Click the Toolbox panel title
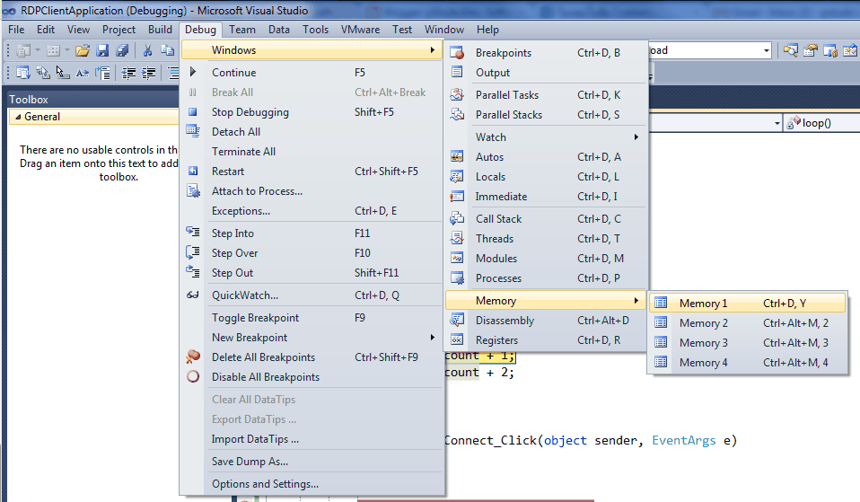This screenshot has height=502, width=860. [29, 100]
